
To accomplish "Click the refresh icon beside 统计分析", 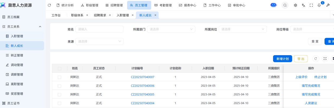I will coord(49,5).
